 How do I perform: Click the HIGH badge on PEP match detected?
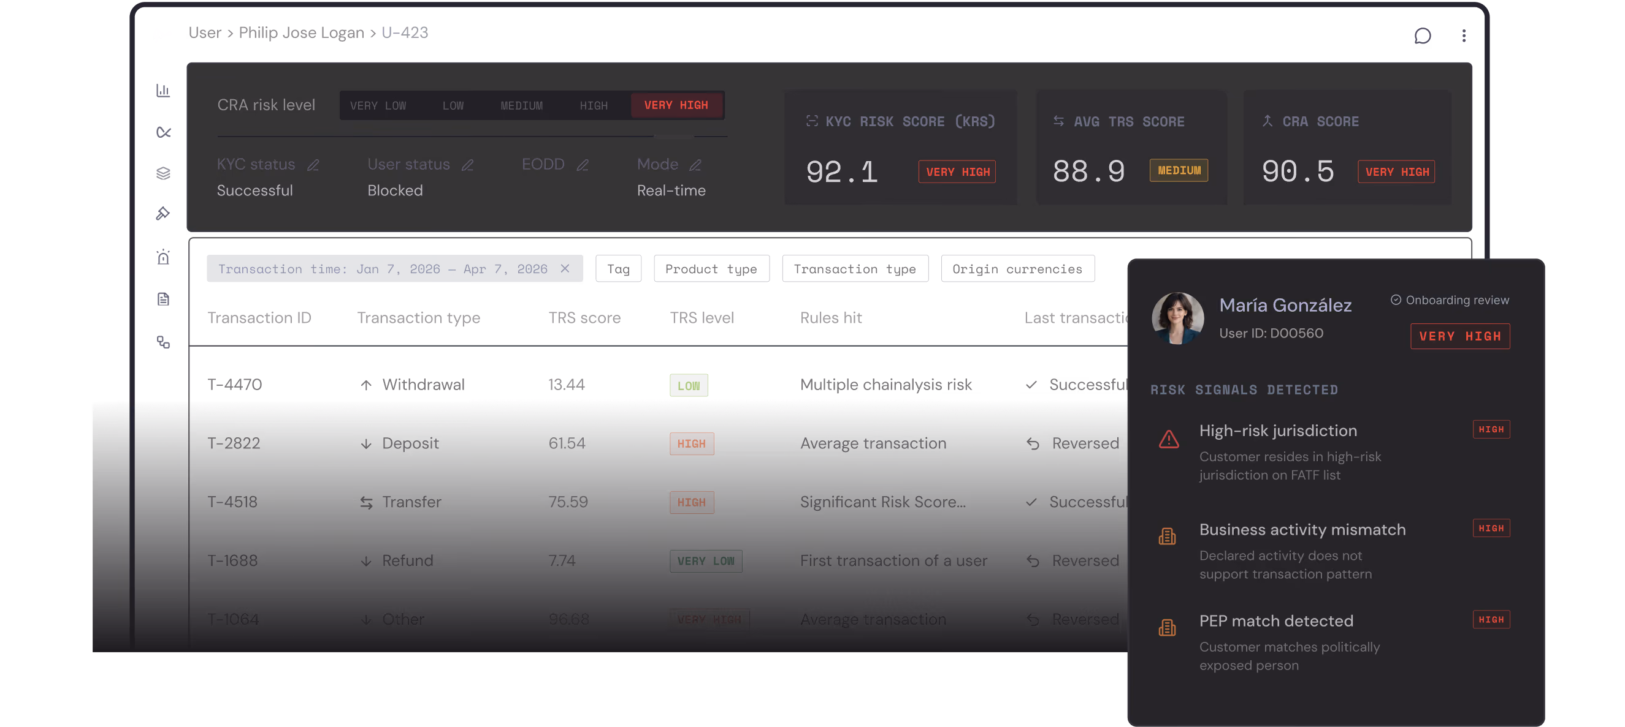pos(1491,619)
